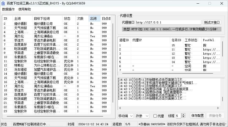Select process row with 任务ID 10
Screen dimensions: 228x127
[x=169, y=58]
